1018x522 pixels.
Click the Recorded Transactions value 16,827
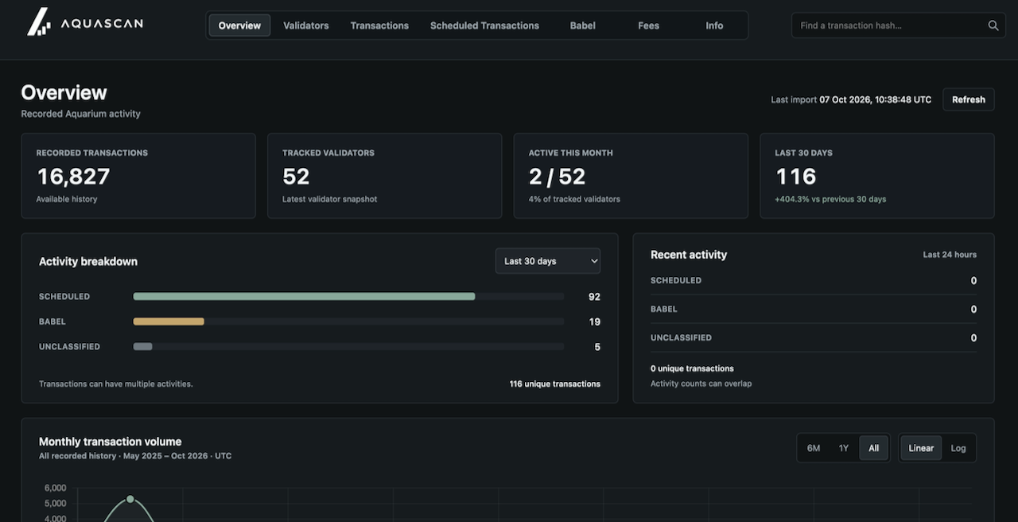coord(73,176)
